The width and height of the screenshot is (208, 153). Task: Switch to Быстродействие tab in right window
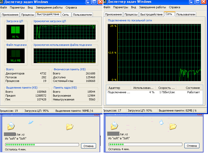[x=151, y=14]
